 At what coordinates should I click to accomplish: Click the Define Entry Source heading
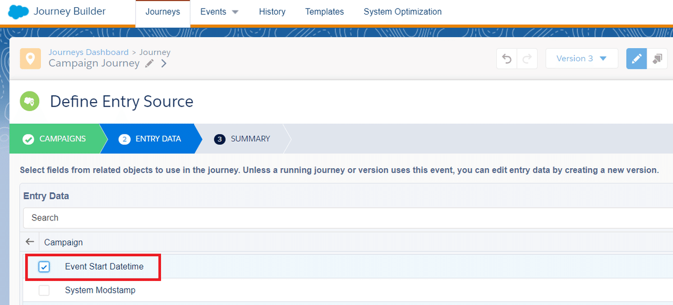(122, 101)
